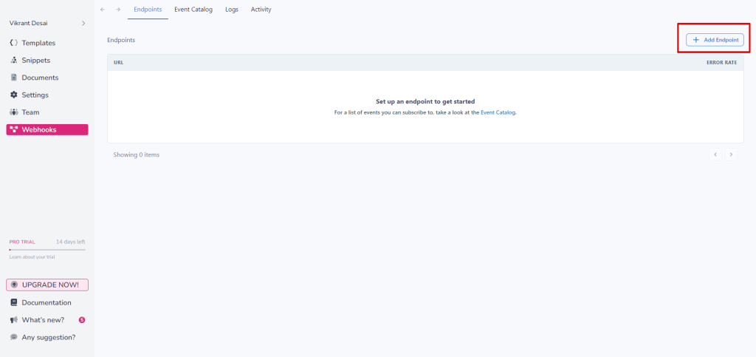
Task: Navigate back with the left arrow
Action: (103, 10)
